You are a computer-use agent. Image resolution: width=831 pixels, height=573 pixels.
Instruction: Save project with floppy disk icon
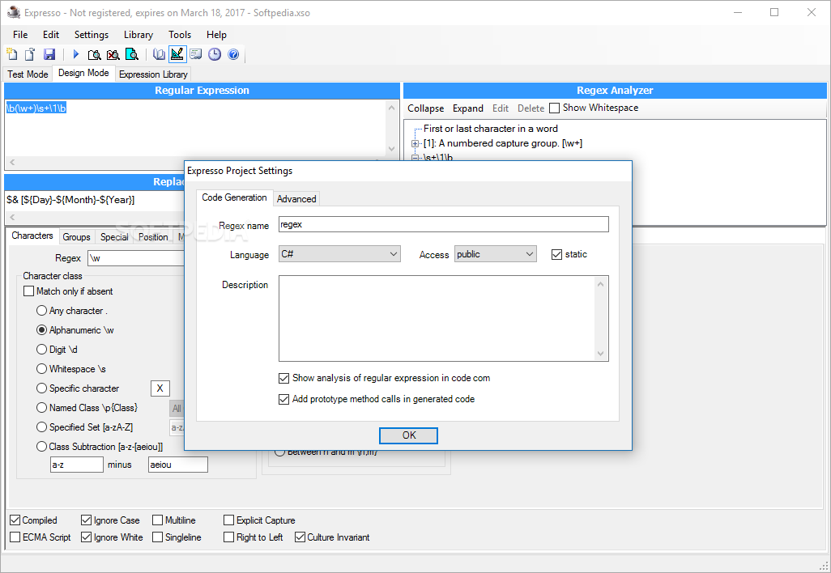point(49,54)
